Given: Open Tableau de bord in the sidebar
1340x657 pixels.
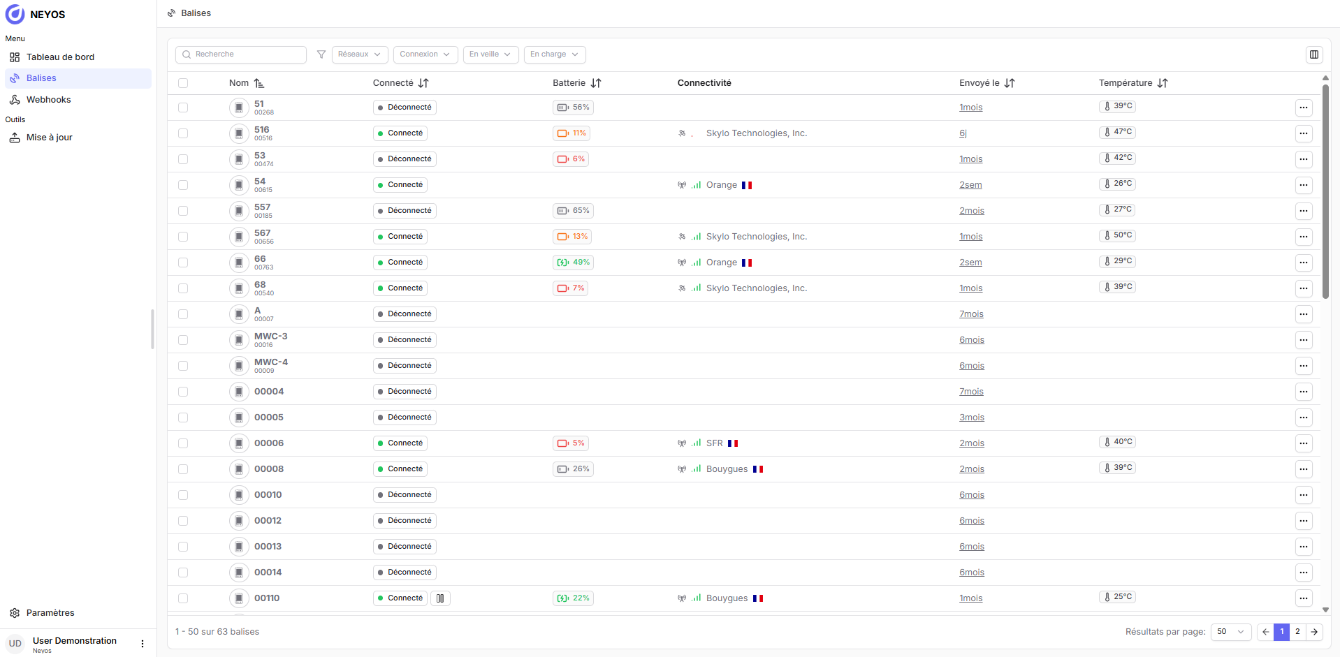Looking at the screenshot, I should (60, 57).
